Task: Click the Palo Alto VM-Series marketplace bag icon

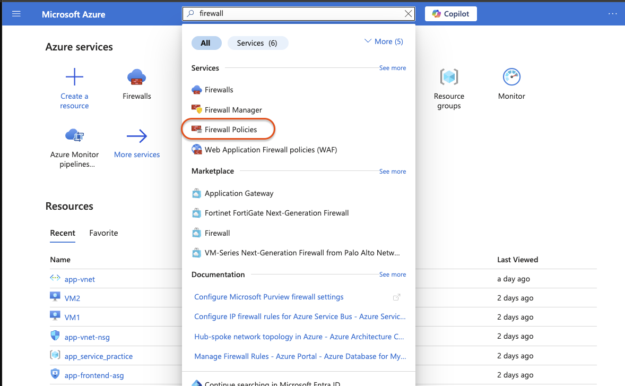Action: point(196,252)
